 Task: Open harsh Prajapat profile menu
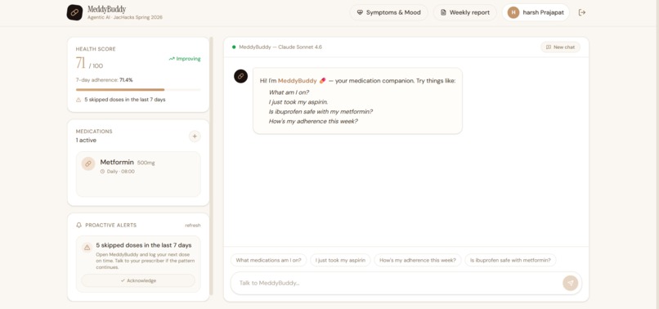point(536,12)
